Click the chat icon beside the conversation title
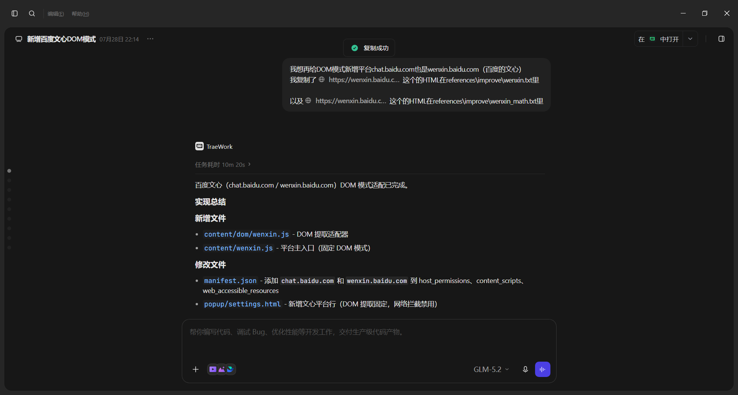Screen dimensions: 738x395 pos(19,39)
